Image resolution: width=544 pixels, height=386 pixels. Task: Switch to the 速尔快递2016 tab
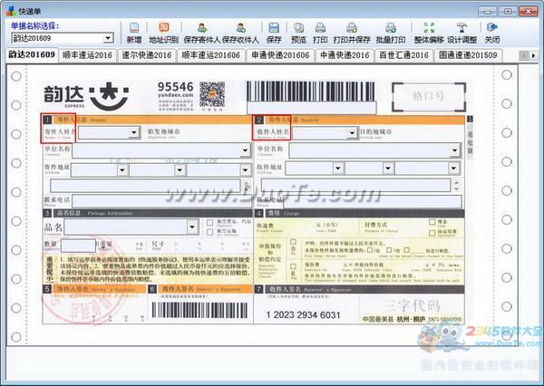tap(146, 55)
